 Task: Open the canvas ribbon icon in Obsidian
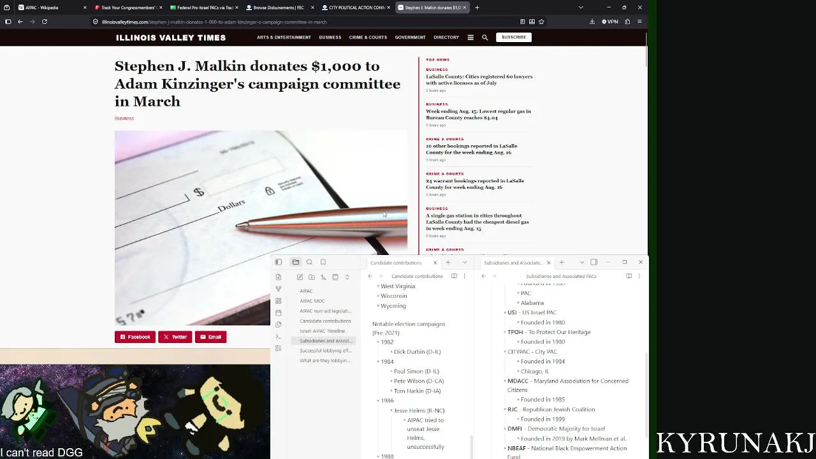279,301
